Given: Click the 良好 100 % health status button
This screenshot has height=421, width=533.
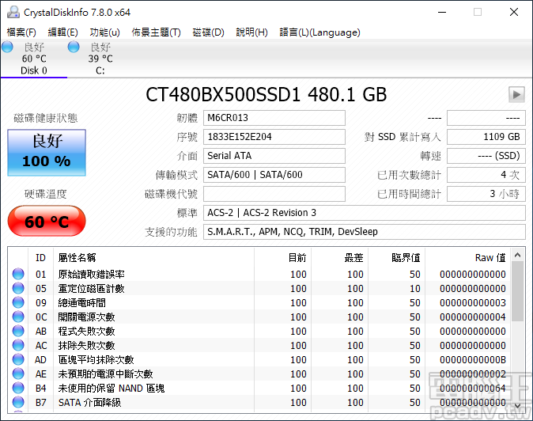Looking at the screenshot, I should [47, 153].
